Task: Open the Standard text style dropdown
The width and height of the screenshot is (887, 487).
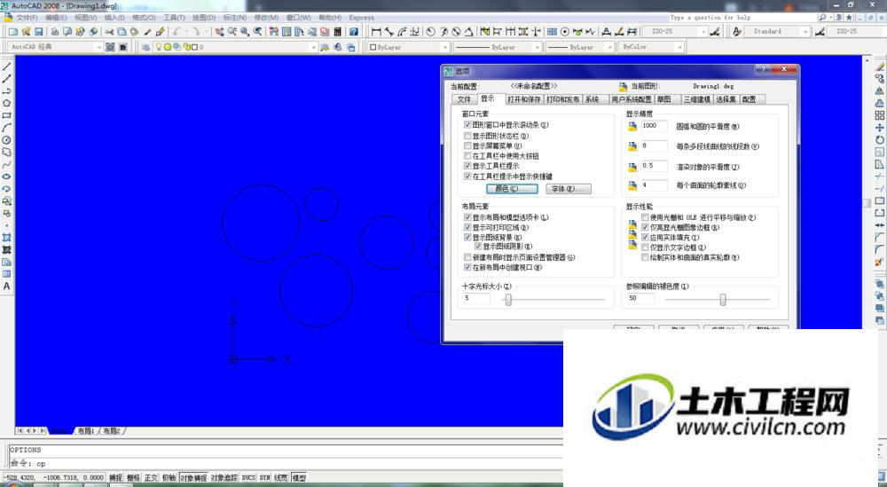Action: click(805, 32)
